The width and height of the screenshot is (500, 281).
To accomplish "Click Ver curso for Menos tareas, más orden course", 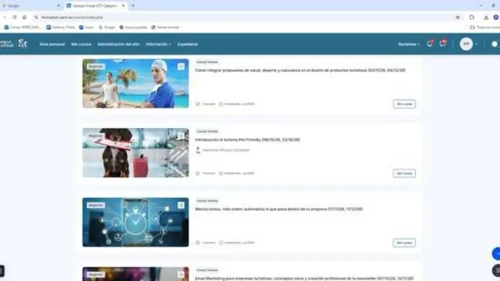I will point(404,243).
